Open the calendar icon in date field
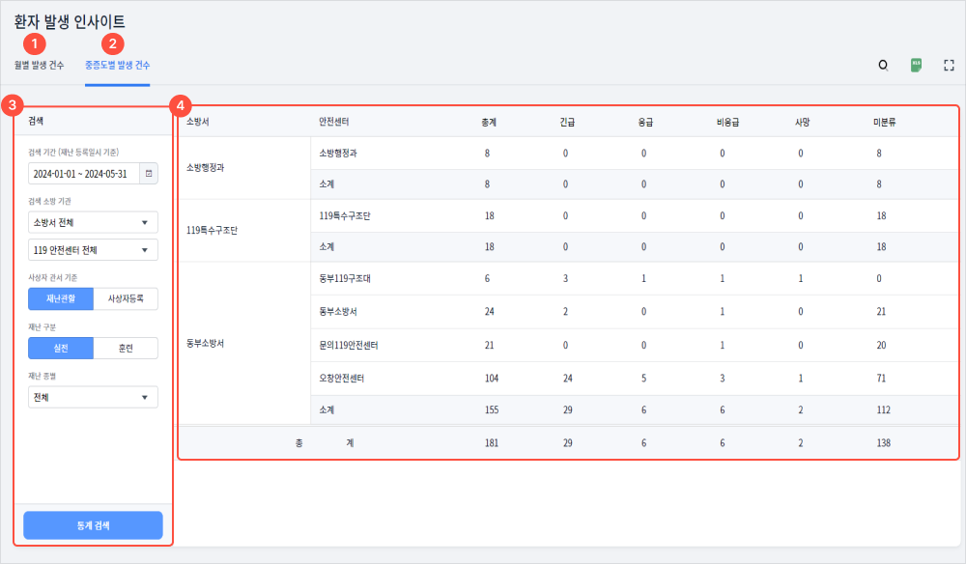Image resolution: width=966 pixels, height=564 pixels. (x=148, y=173)
